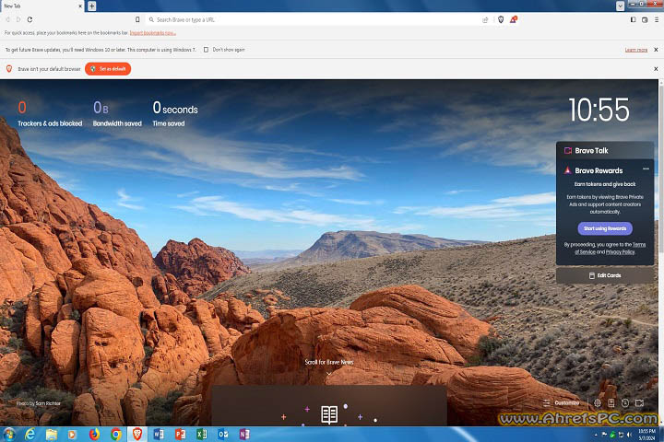Click the 10:55 clock widget
Screen dimensions: 664x442
599,110
